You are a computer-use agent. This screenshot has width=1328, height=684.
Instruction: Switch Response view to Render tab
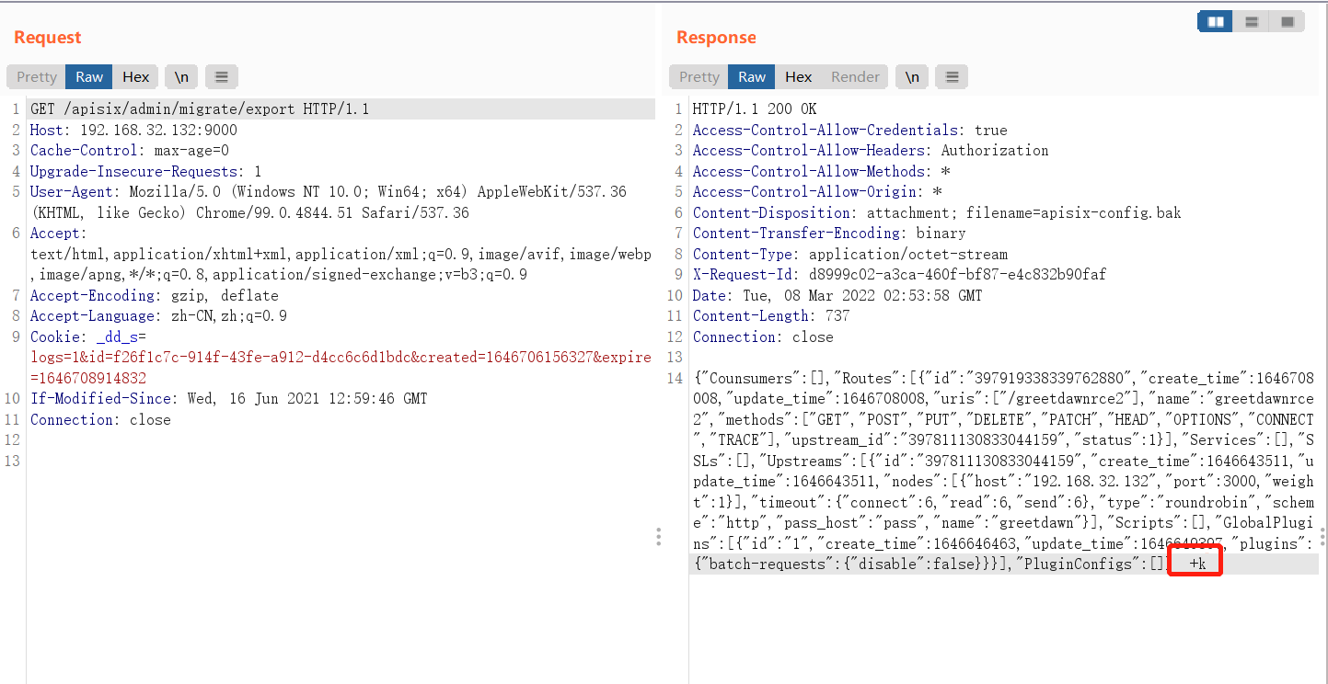click(855, 77)
